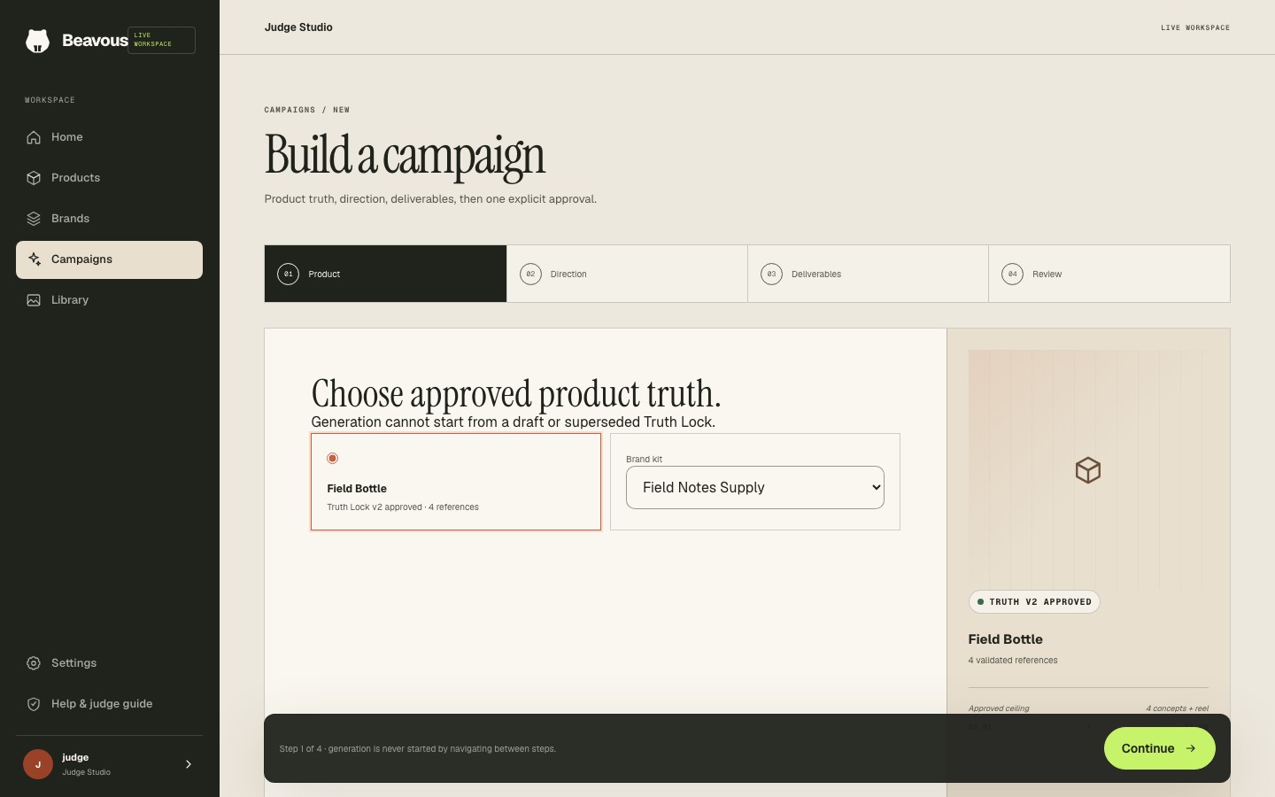Go to the Review step tab
This screenshot has width=1275, height=797.
tap(1109, 274)
